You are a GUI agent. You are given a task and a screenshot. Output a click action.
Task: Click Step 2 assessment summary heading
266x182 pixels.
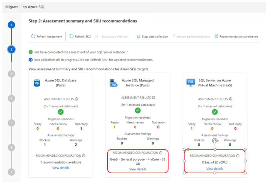coord(83,21)
